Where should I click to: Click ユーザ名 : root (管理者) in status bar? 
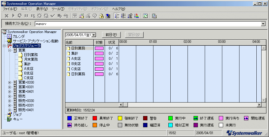[x=21, y=133]
